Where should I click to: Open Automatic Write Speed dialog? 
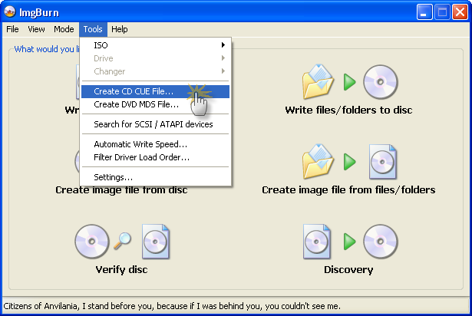click(155, 144)
